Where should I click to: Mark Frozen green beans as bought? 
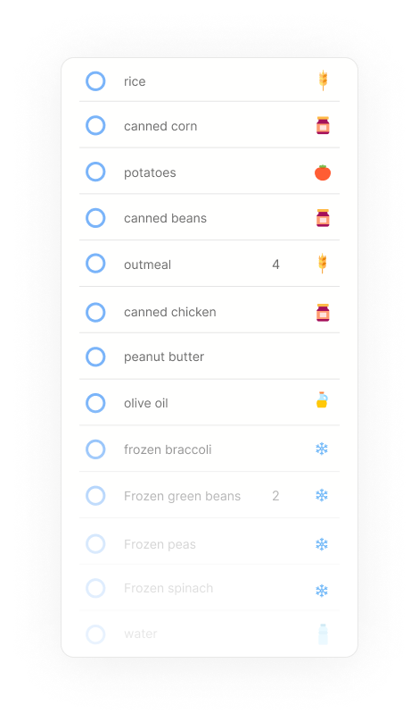[x=95, y=496]
